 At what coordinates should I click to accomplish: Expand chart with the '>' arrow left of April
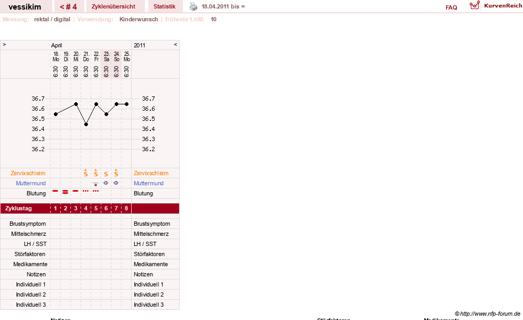4,45
